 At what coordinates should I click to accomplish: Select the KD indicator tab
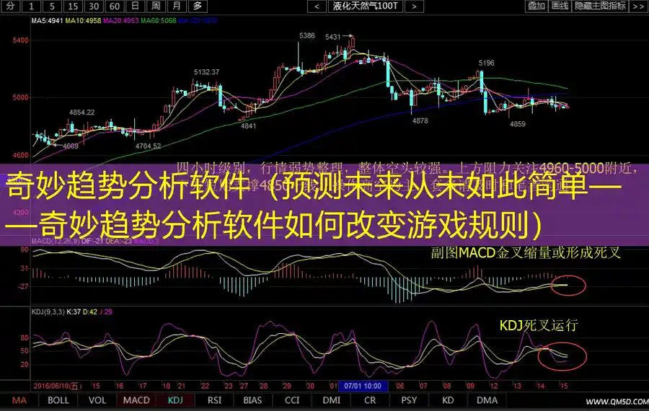click(448, 400)
